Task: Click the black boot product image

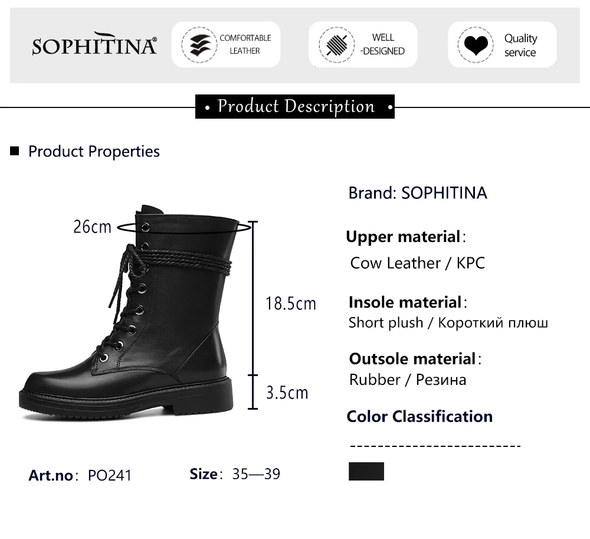Action: [129, 313]
